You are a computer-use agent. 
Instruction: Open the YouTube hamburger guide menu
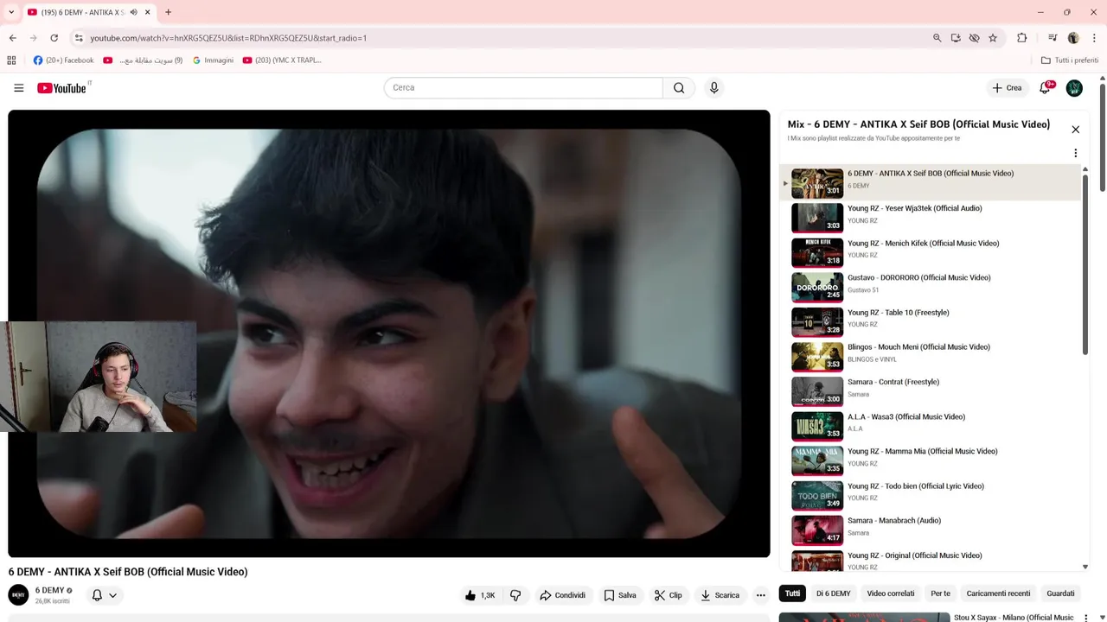pos(18,87)
